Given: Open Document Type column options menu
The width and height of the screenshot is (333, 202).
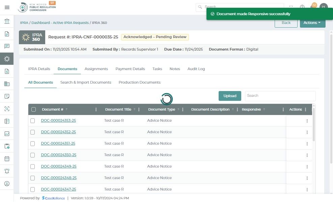Looking at the screenshot, I should click(x=183, y=110).
